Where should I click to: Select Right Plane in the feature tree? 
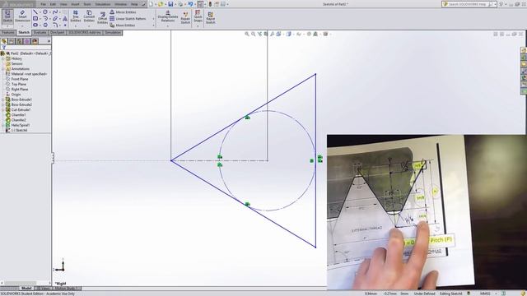point(19,90)
